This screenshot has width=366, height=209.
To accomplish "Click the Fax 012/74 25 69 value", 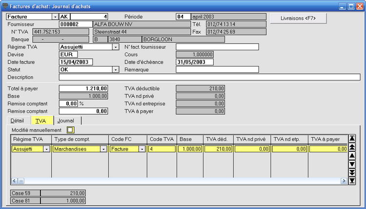I will (236, 32).
